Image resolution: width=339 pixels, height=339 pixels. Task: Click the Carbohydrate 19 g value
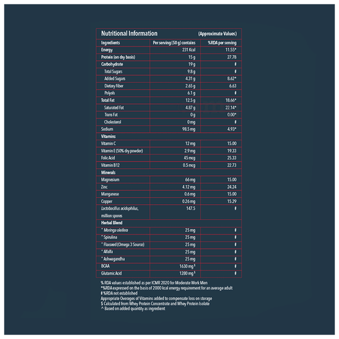(x=192, y=64)
